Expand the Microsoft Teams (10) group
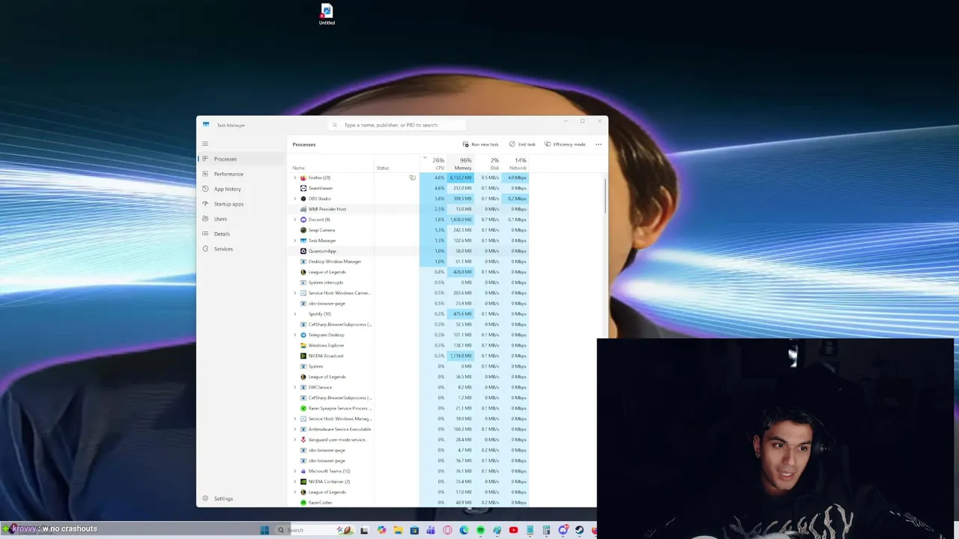Image resolution: width=959 pixels, height=539 pixels. (x=294, y=471)
